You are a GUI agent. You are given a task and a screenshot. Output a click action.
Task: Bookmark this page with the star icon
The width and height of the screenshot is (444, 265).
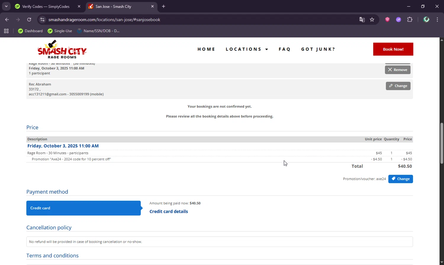(x=372, y=20)
